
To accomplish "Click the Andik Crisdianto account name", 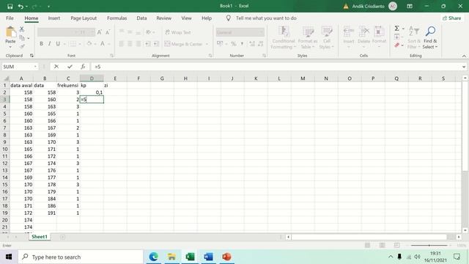I will tap(368, 7).
